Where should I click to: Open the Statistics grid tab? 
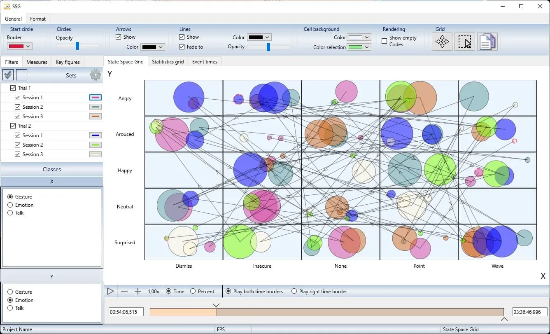point(168,61)
